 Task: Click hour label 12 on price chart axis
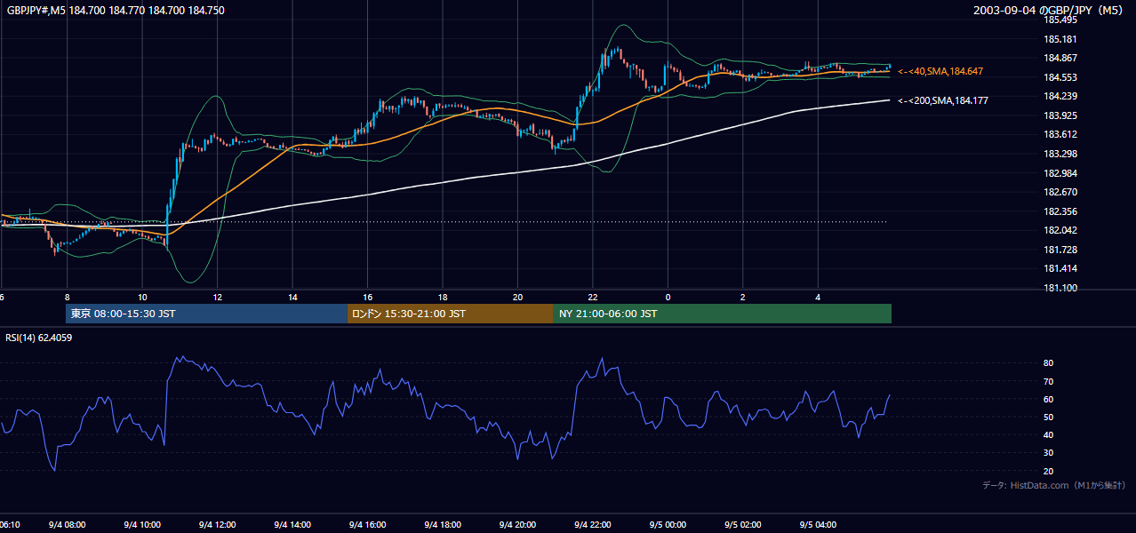click(x=217, y=297)
